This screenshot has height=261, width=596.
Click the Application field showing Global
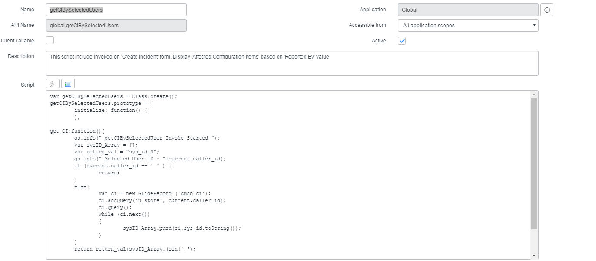tap(468, 9)
